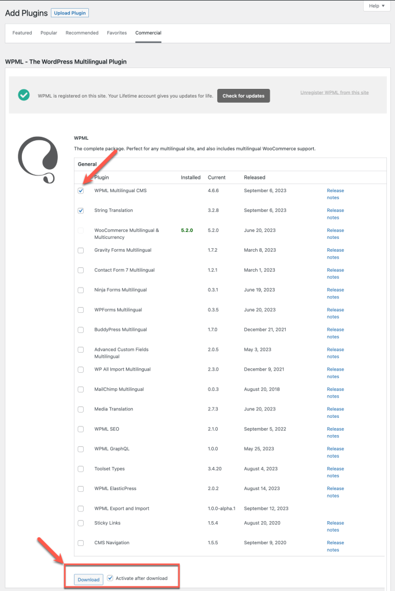Click the green registered checkmark icon
The width and height of the screenshot is (395, 591).
(x=24, y=95)
